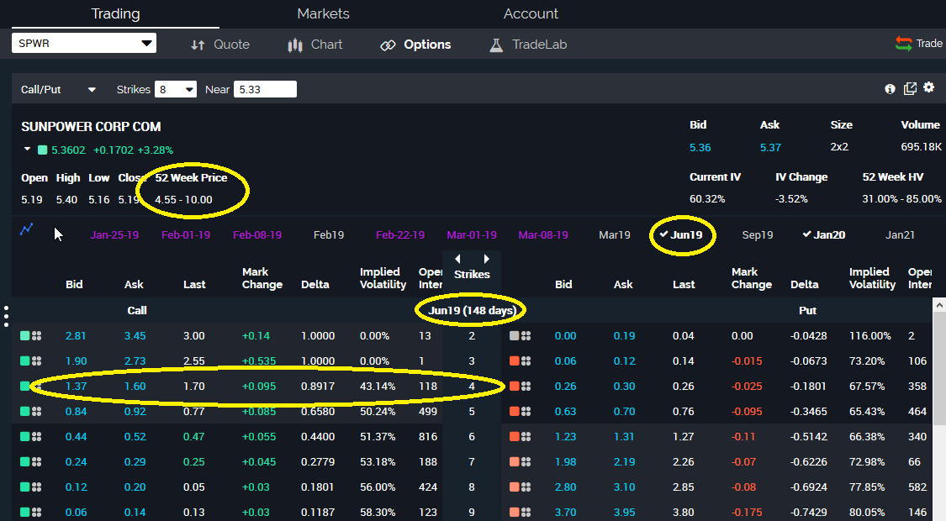Uncheck the Jan20 expiration
The width and height of the screenshot is (946, 521).
click(823, 234)
